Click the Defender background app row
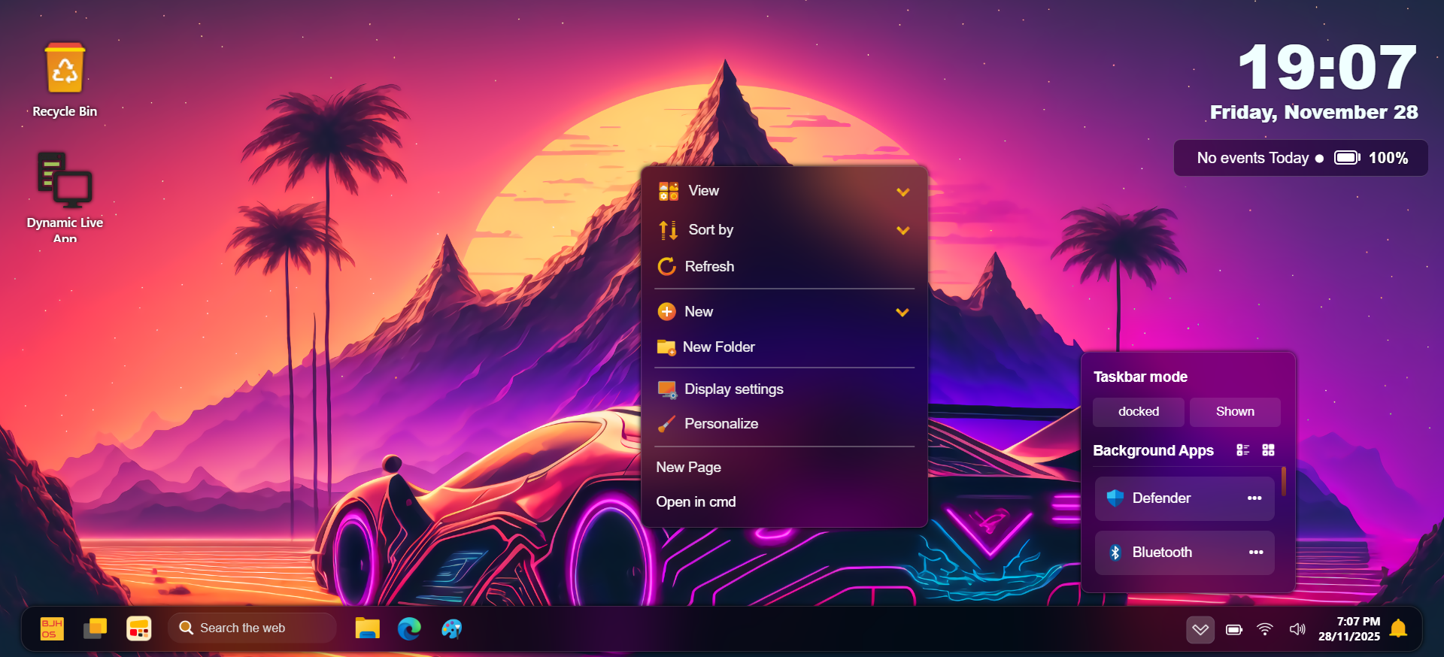1444x657 pixels. point(1185,498)
